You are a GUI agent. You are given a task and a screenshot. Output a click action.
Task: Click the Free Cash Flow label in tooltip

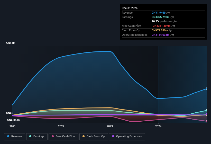[132, 26]
